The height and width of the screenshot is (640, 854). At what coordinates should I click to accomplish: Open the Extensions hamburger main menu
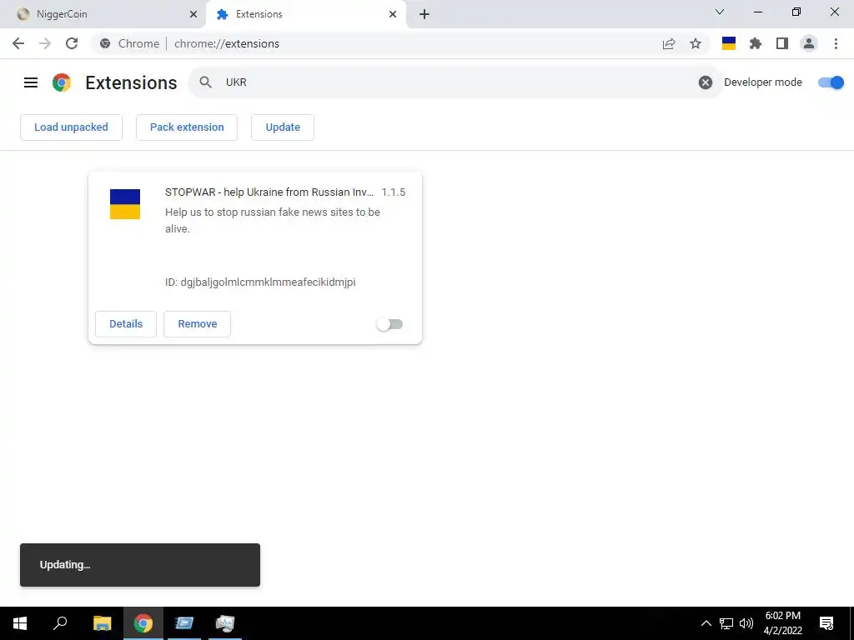(31, 82)
